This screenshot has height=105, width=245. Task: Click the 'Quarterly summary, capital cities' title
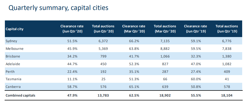(58, 8)
